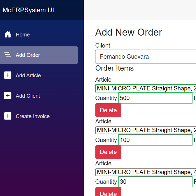Click the Add Order list icon

coord(8,55)
